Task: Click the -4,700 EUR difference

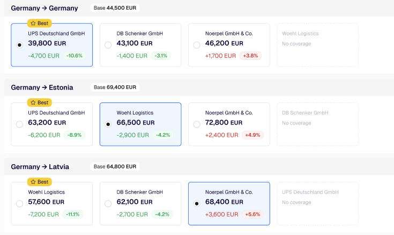Action: tap(44, 56)
